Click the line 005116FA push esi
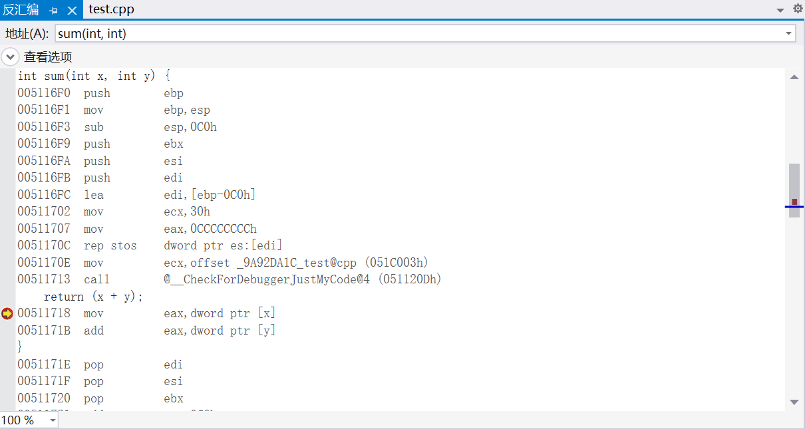The height and width of the screenshot is (429, 805). pos(100,161)
